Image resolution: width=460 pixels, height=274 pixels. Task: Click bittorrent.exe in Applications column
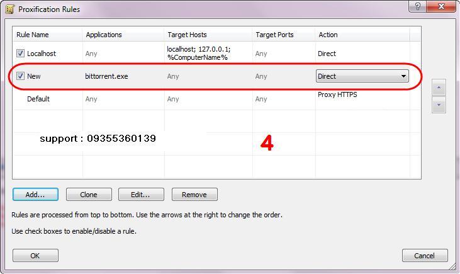tap(106, 76)
